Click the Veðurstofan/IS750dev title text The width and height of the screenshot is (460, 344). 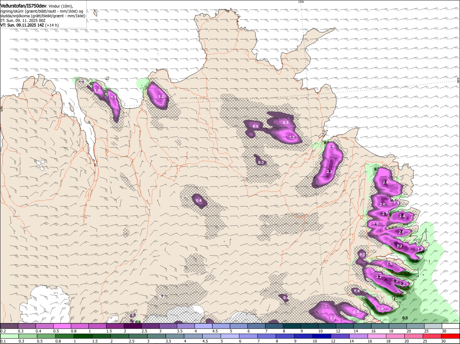23,6
